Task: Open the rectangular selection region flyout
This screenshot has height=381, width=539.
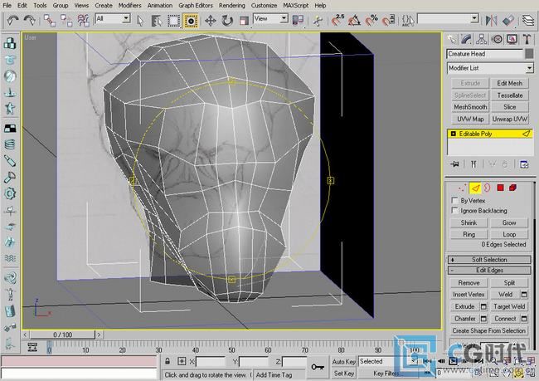Action: click(174, 21)
